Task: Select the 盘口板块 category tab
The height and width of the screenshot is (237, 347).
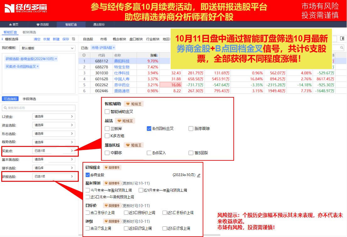Action: 136,39
